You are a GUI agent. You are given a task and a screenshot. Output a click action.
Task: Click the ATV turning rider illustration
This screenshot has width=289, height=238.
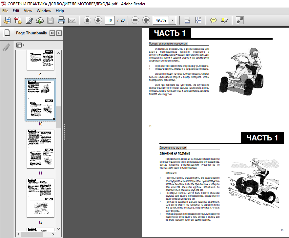[x=241, y=71]
